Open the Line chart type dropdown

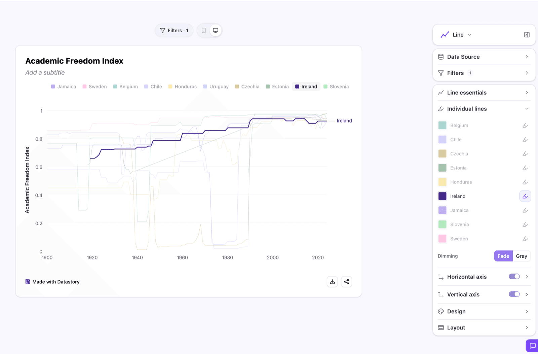point(456,35)
